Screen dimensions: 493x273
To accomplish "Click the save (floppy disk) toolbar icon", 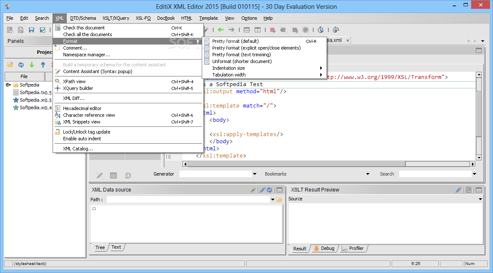I will click(x=32, y=30).
